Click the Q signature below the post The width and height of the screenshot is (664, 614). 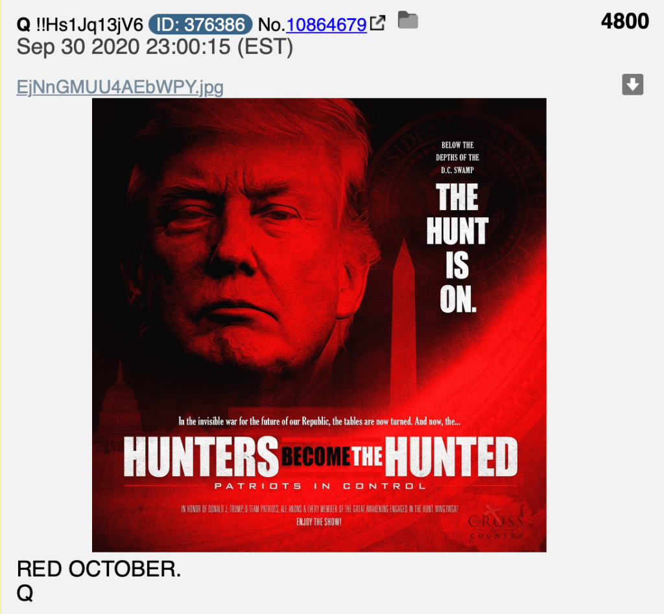click(x=25, y=593)
